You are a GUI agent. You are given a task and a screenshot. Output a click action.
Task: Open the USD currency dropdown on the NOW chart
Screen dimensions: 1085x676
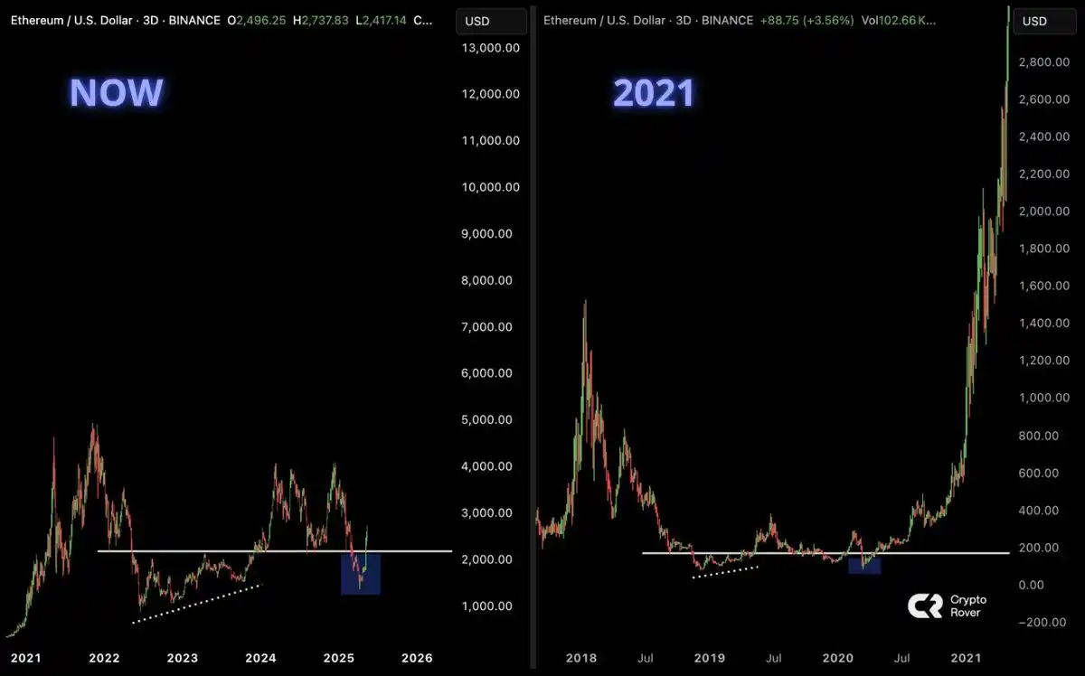click(x=490, y=21)
